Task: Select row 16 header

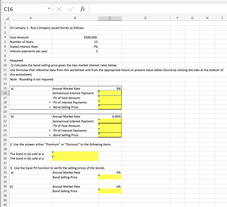Action: (x=5, y=93)
